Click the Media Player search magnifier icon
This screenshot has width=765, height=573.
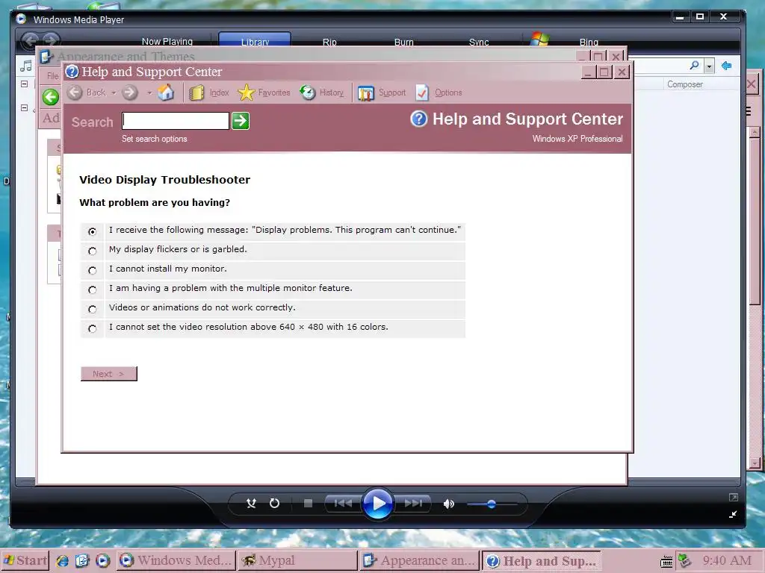694,66
